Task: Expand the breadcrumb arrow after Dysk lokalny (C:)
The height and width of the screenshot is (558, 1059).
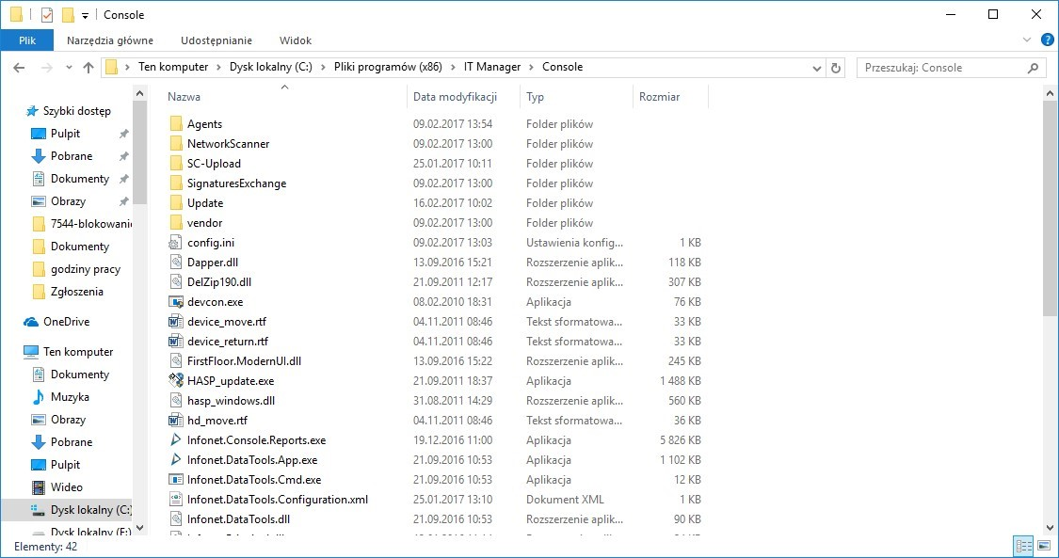Action: 324,67
